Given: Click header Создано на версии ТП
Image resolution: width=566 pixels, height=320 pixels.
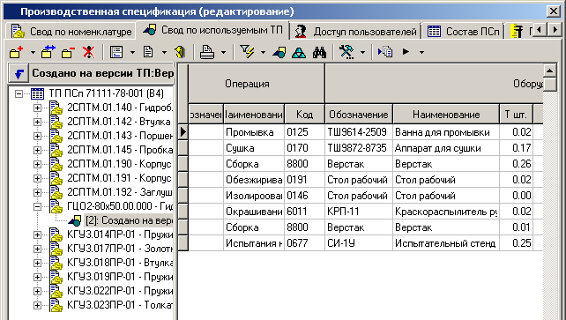Looking at the screenshot, I should pyautogui.click(x=101, y=73).
